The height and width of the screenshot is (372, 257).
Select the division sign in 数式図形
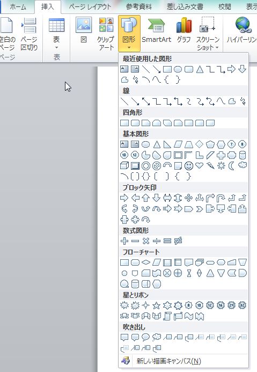[157, 241]
